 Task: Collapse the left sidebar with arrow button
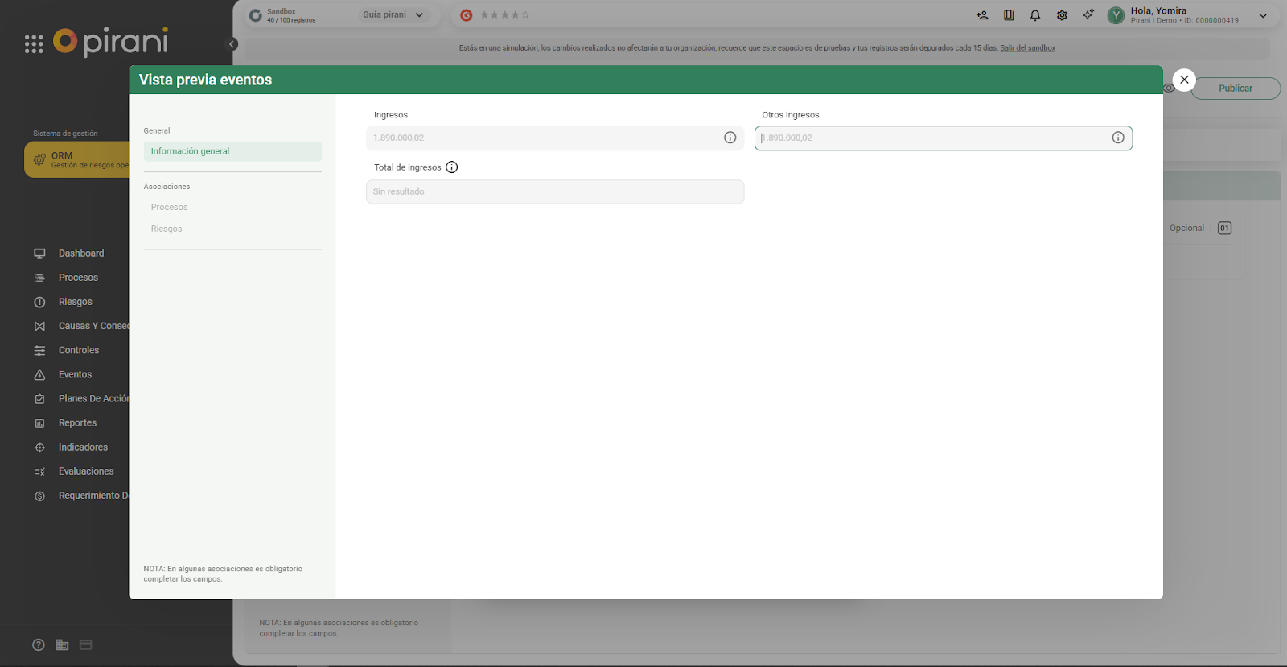pos(232,44)
